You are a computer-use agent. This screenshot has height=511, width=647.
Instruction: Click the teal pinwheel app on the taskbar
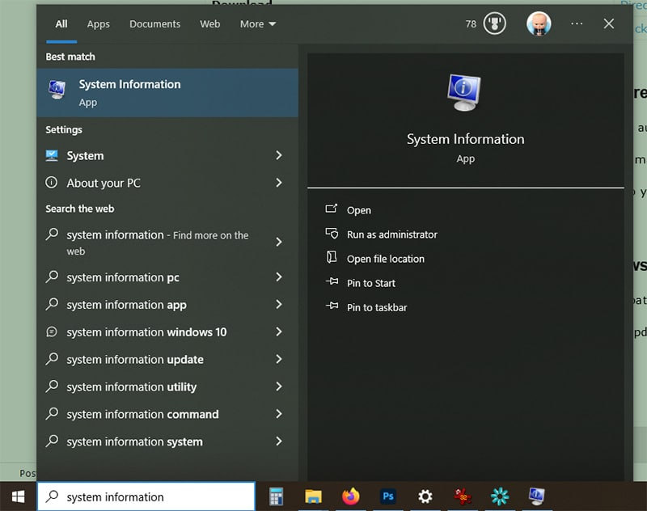(499, 496)
